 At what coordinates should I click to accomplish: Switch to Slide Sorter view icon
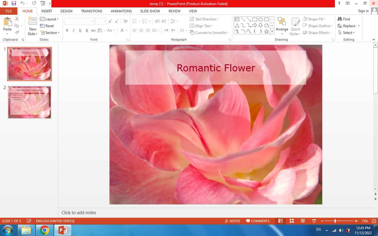point(292,221)
